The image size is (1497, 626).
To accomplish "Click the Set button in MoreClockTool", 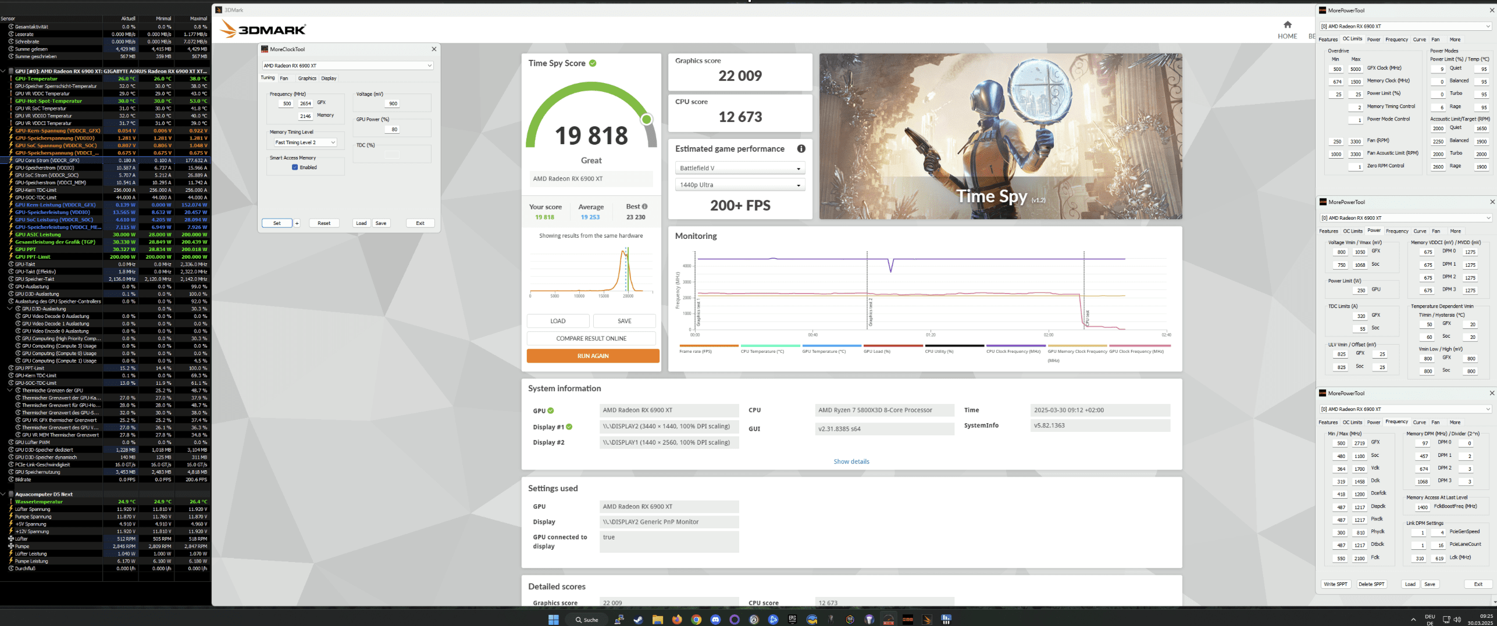I will click(x=277, y=223).
